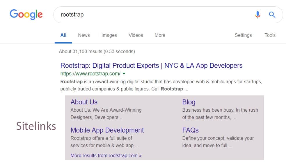Open Rootstrap: Digital Product Experts result title
The height and width of the screenshot is (165, 286).
click(151, 66)
